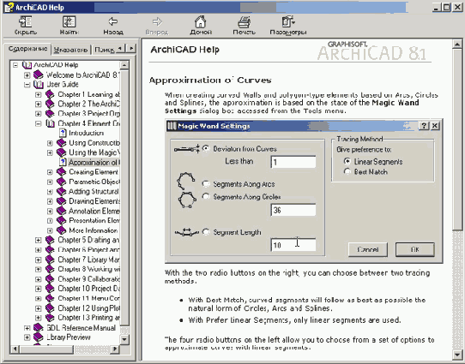The height and width of the screenshot is (364, 465).
Task: Click the Using the Magic Wand book icon
Action: 62,152
